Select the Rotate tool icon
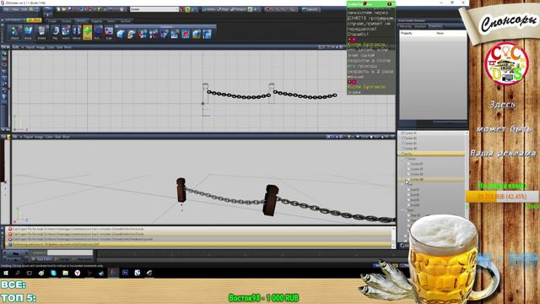The height and width of the screenshot is (304, 540). point(98,33)
